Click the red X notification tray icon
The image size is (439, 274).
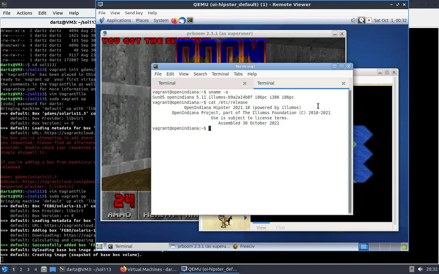[x=369, y=20]
